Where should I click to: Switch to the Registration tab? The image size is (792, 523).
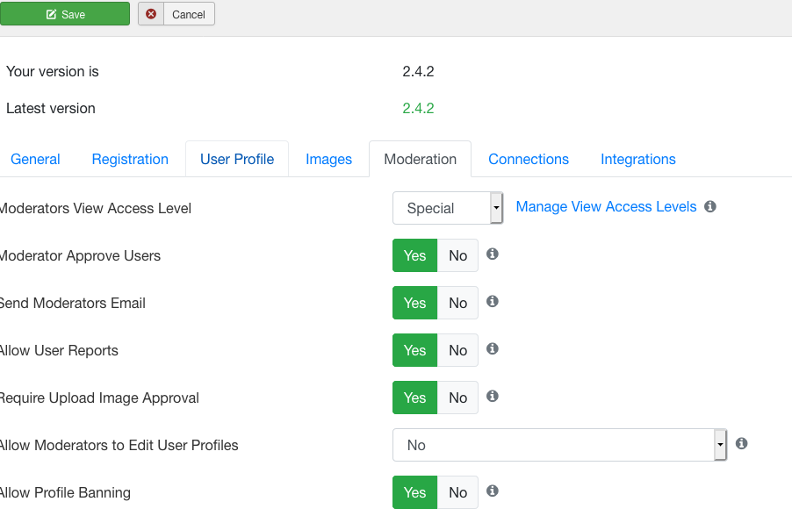click(130, 159)
